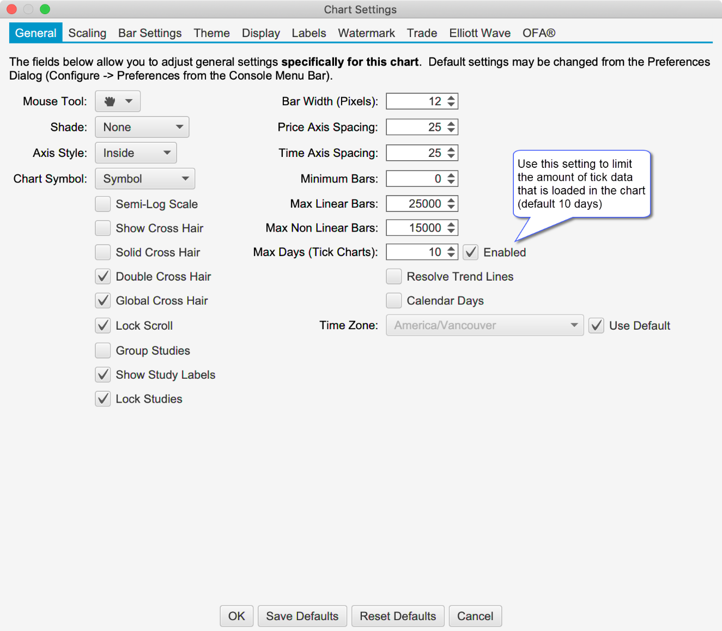Increase Max Non Linear Bars stepper
722x631 pixels.
[x=451, y=225]
